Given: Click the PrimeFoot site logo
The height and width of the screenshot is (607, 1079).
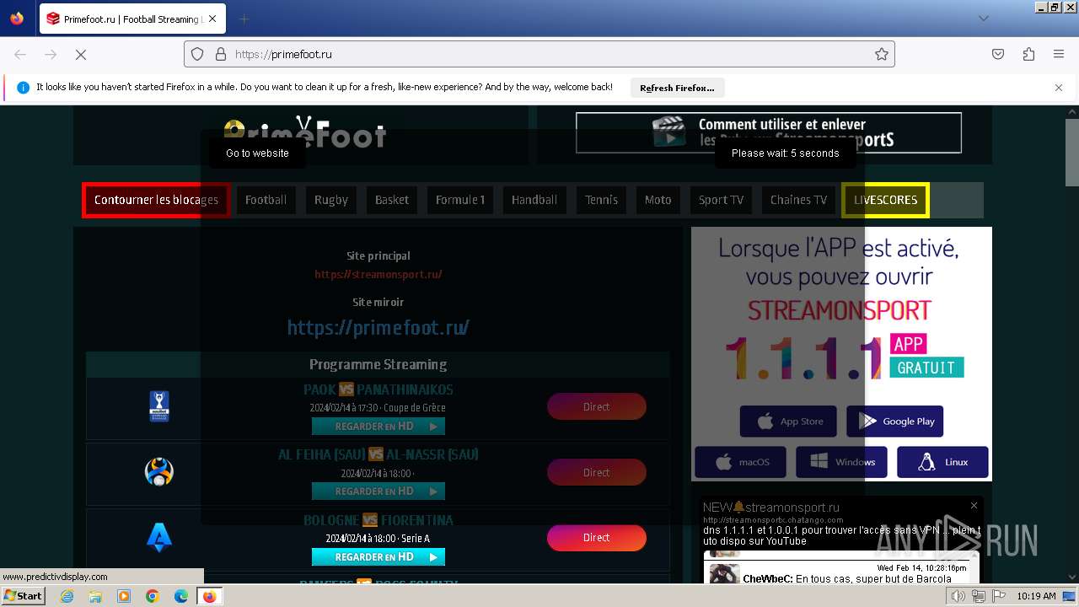Looking at the screenshot, I should pyautogui.click(x=305, y=133).
